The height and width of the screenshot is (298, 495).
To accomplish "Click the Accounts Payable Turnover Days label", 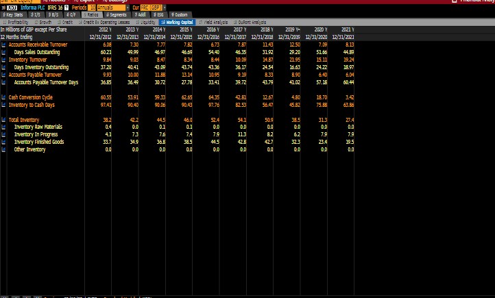I will [x=46, y=83].
